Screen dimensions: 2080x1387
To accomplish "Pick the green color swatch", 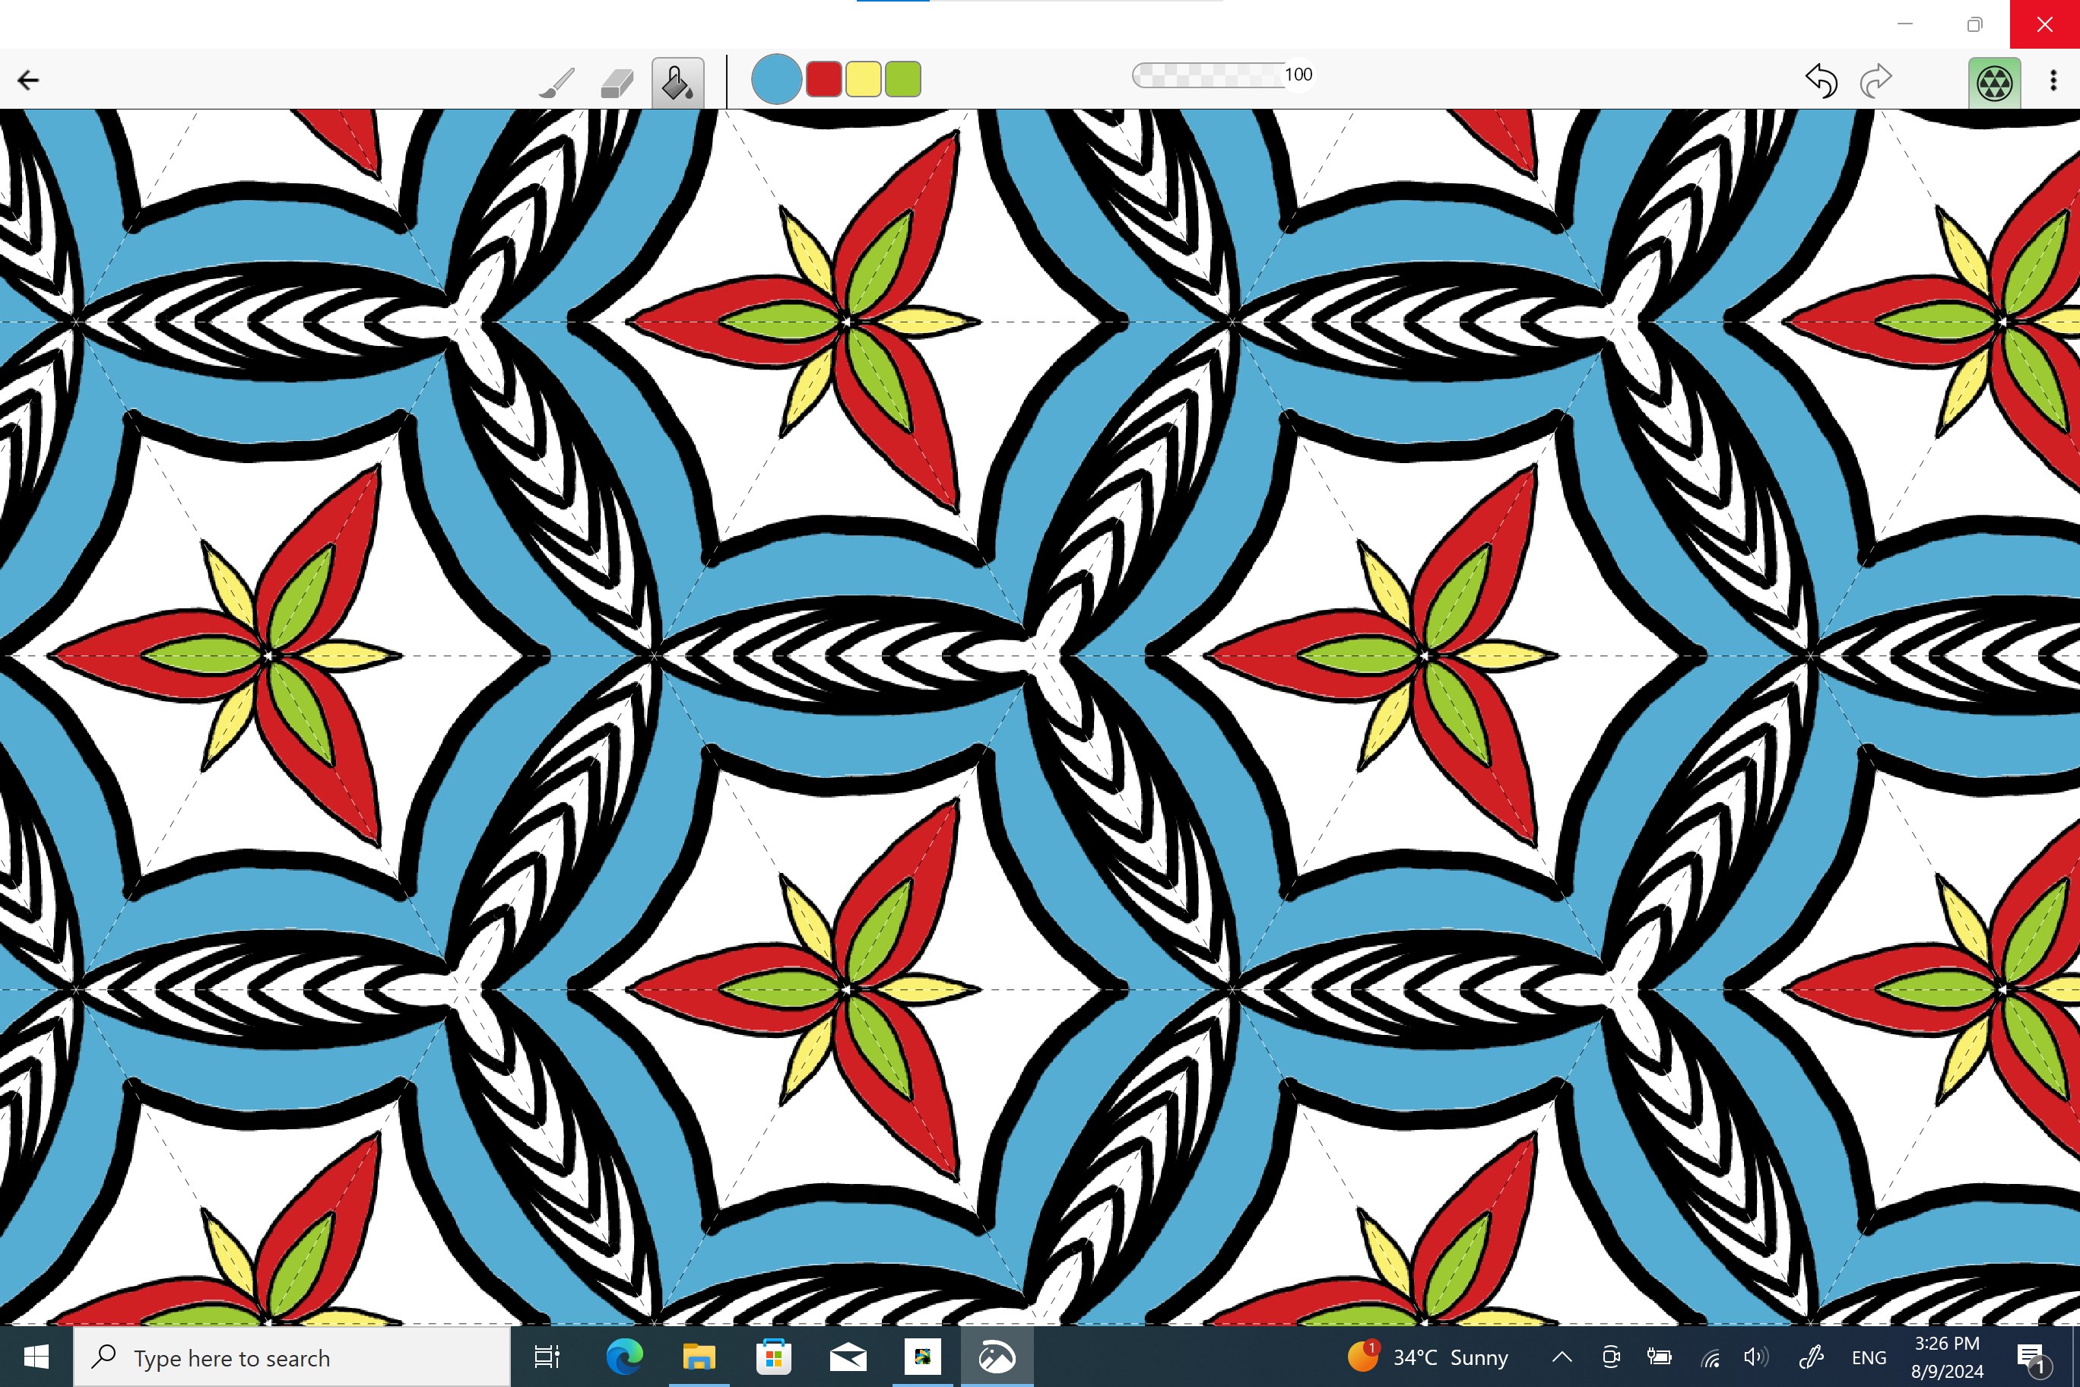I will pyautogui.click(x=903, y=80).
